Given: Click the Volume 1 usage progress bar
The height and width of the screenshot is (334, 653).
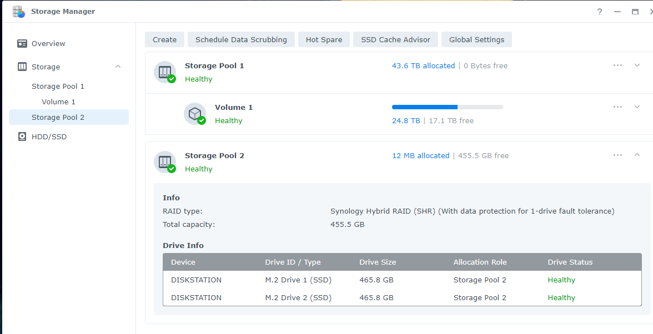Looking at the screenshot, I should click(448, 107).
